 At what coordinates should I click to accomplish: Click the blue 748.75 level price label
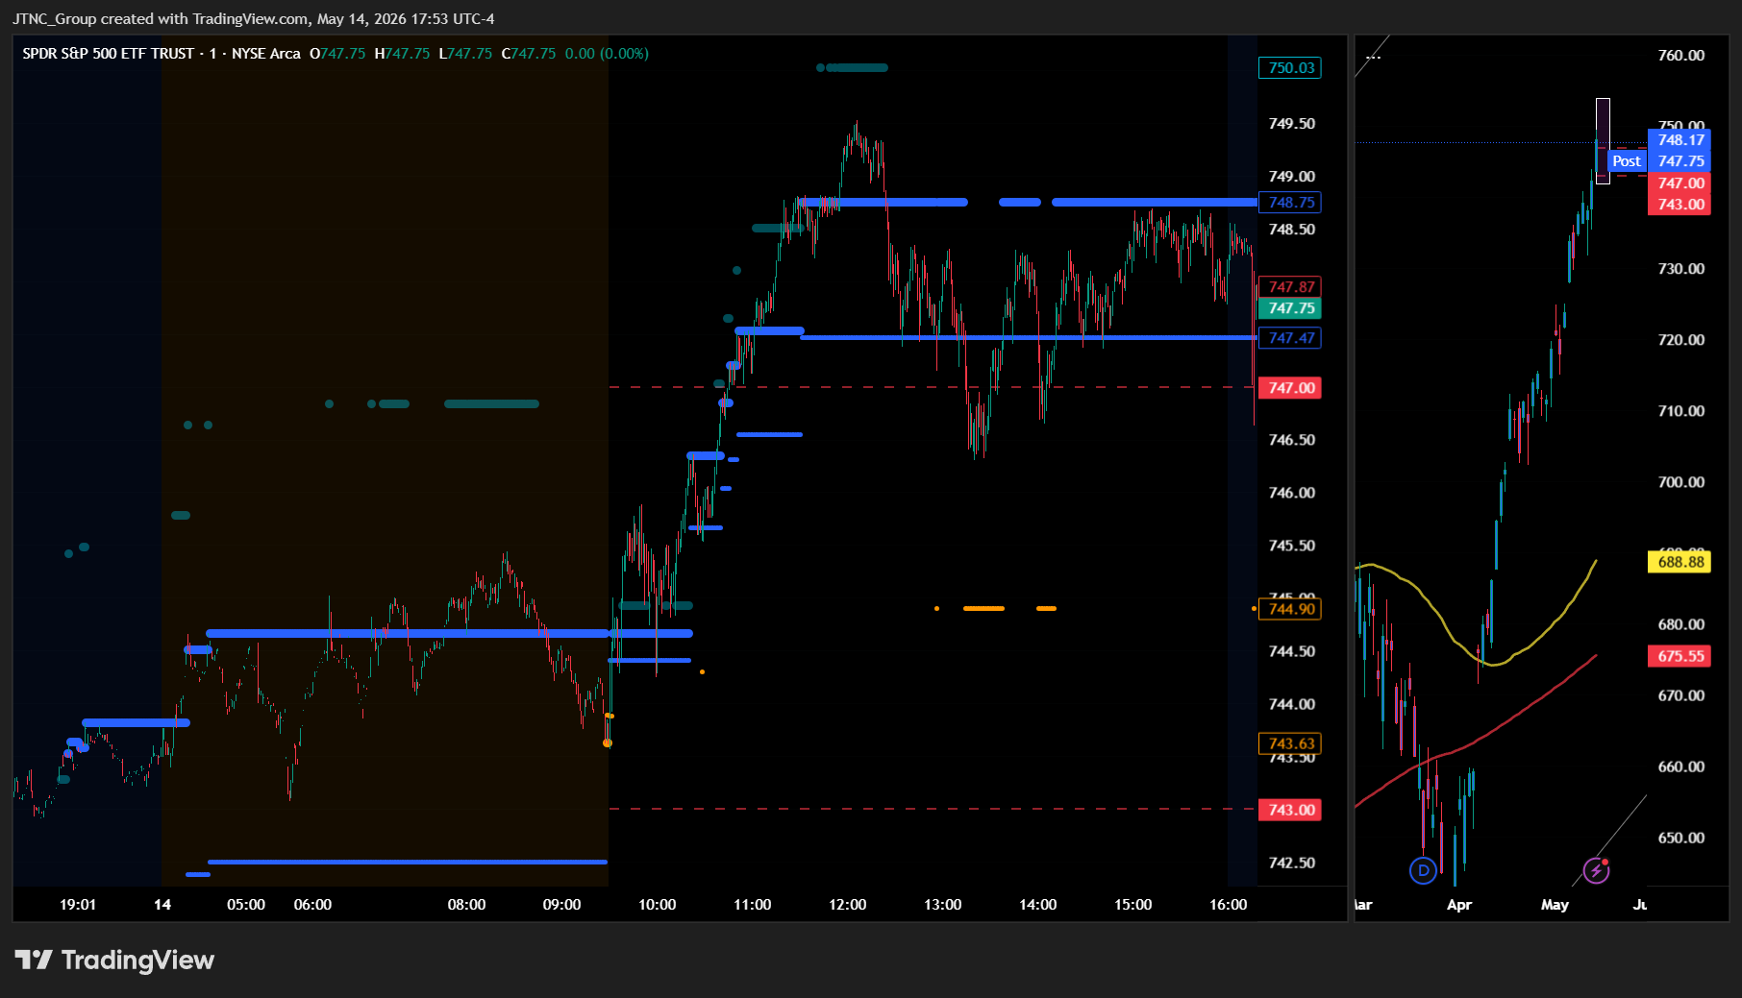1290,203
